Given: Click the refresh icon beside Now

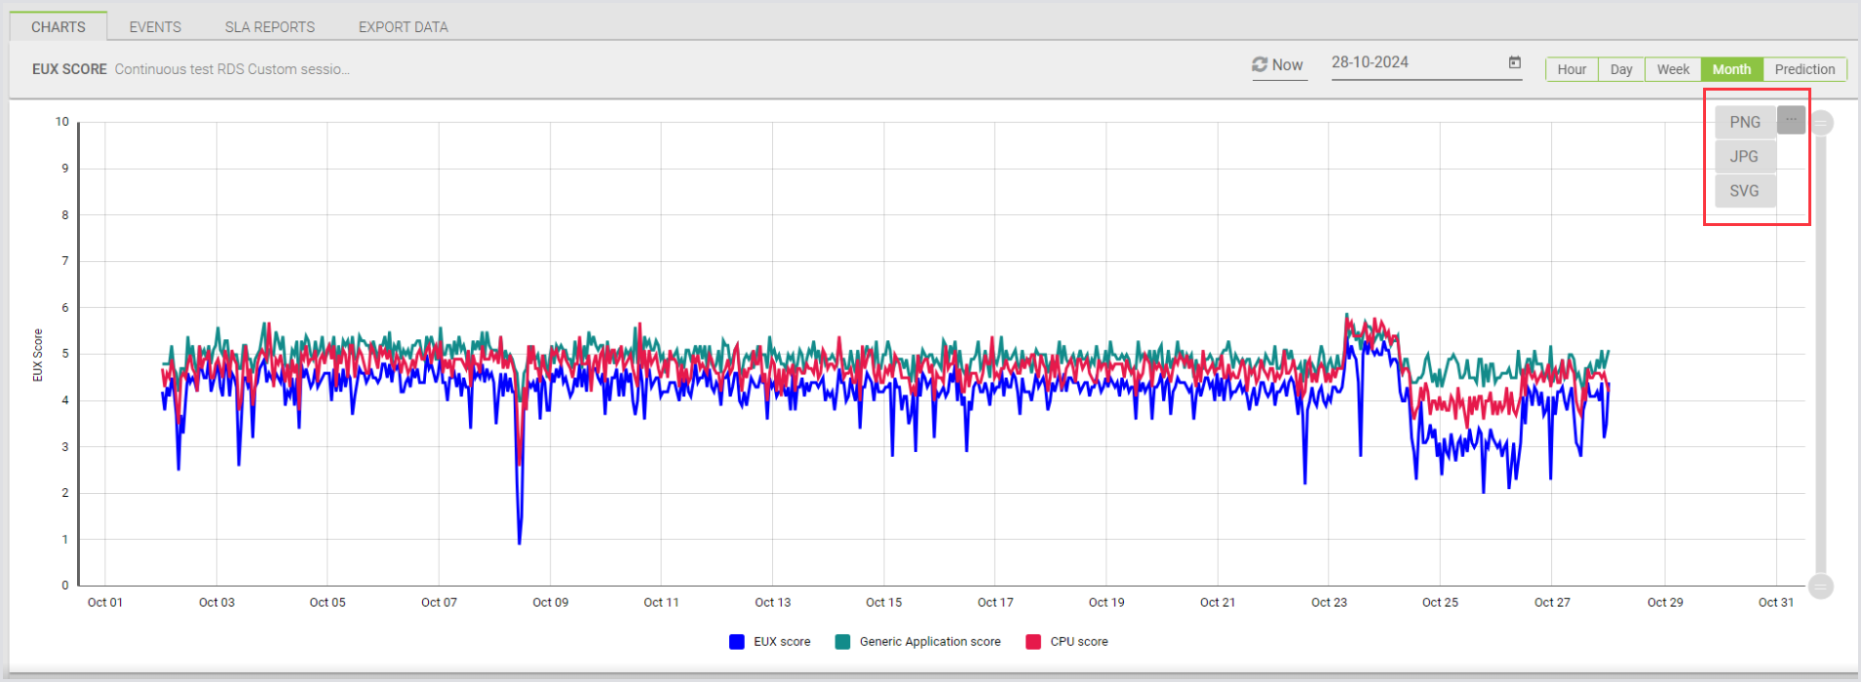Looking at the screenshot, I should pyautogui.click(x=1260, y=64).
